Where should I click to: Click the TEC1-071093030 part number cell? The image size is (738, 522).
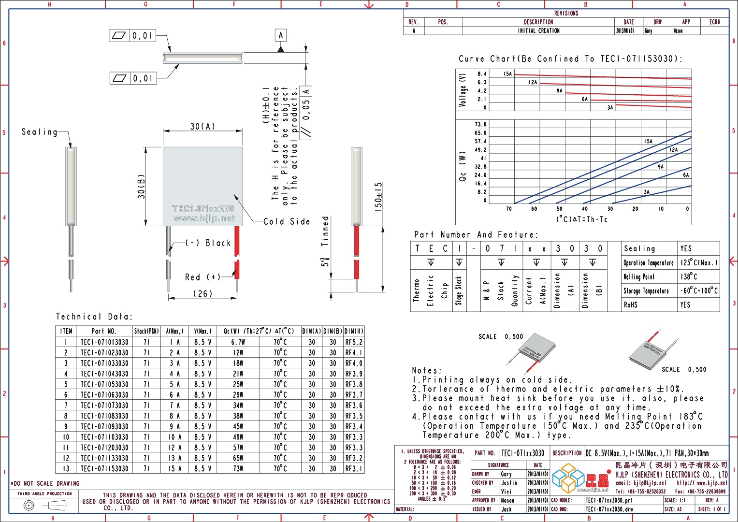(x=104, y=427)
